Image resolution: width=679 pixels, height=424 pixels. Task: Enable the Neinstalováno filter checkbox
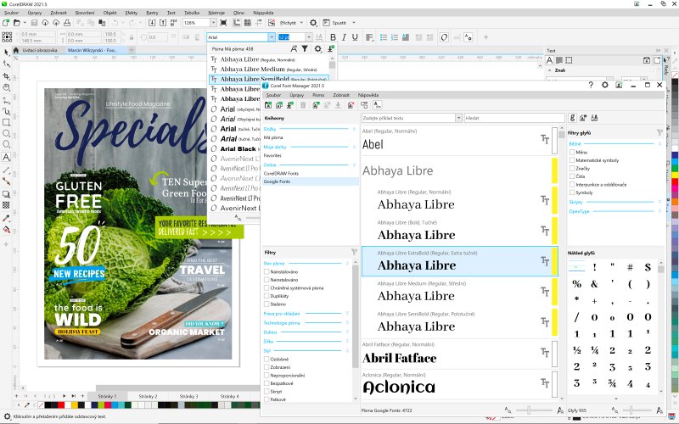[x=267, y=280]
